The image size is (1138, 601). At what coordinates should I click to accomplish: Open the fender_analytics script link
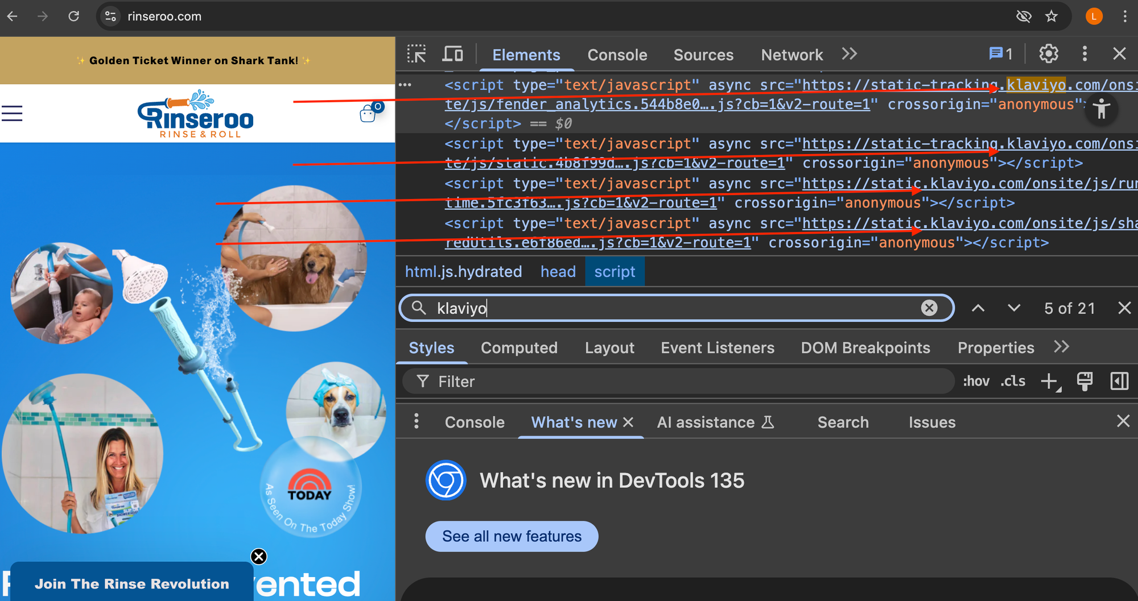pyautogui.click(x=657, y=104)
